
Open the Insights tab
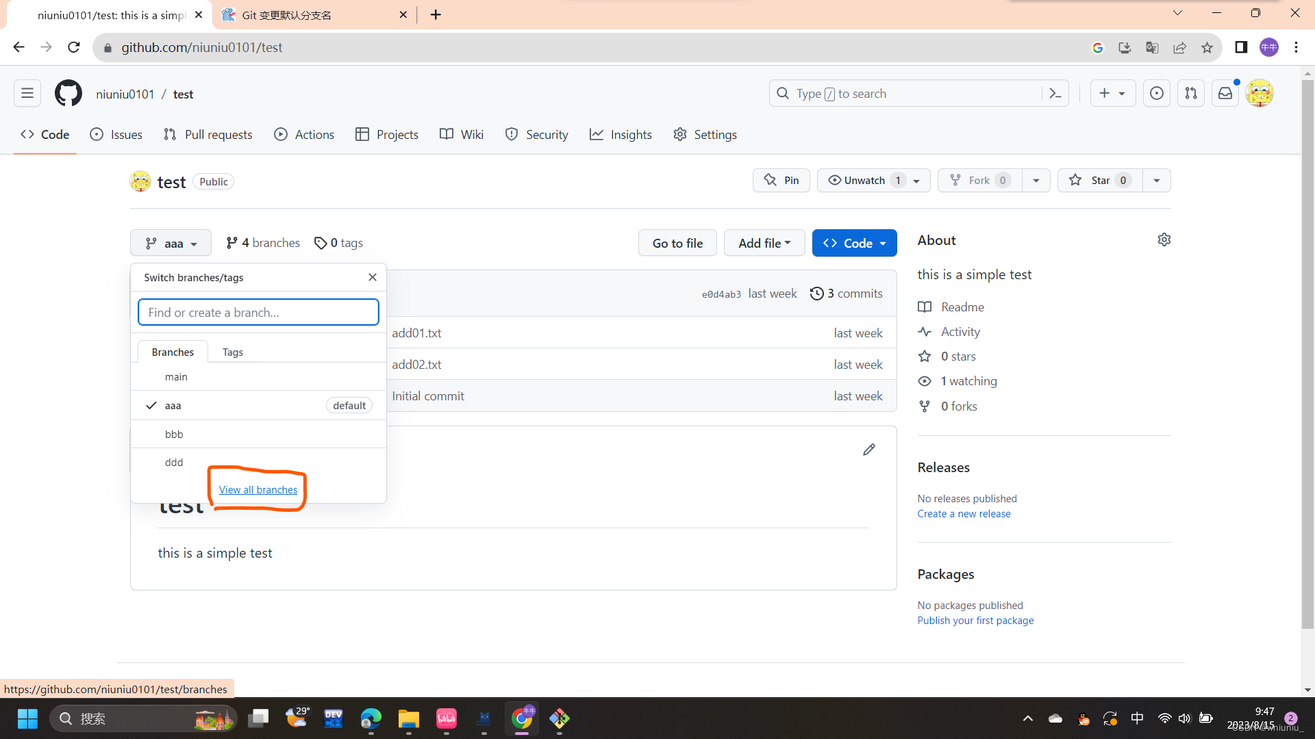coord(621,135)
